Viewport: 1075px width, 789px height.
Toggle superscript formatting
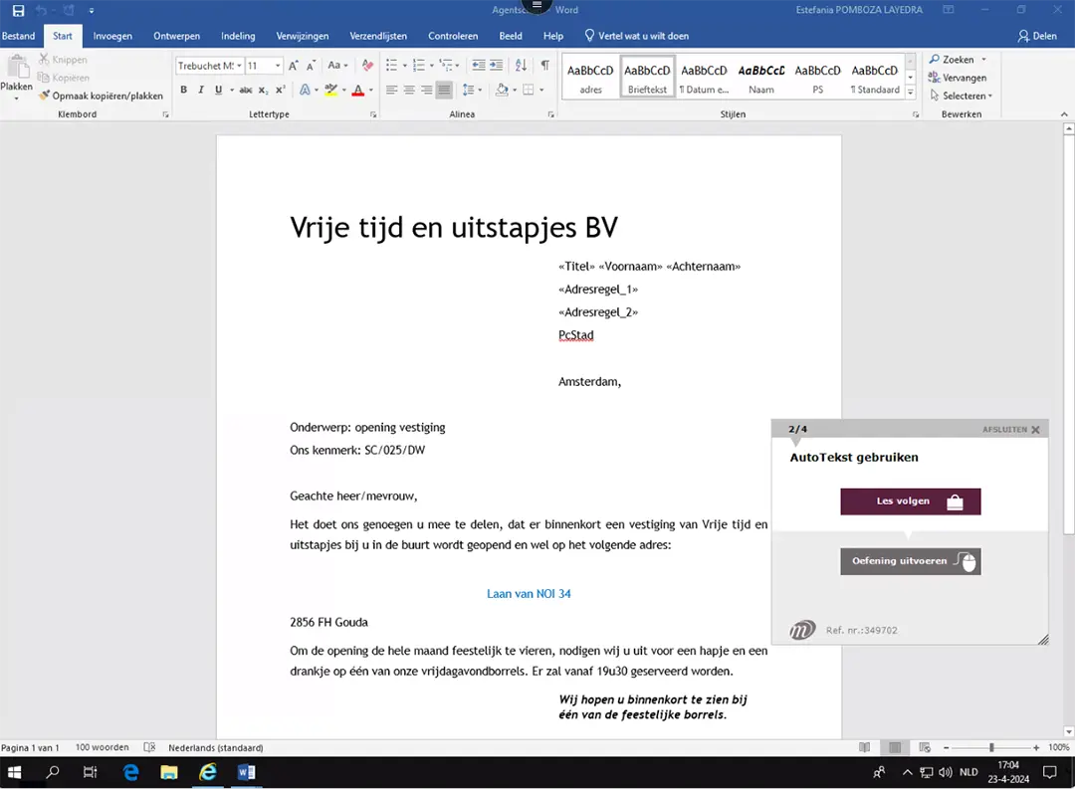tap(281, 90)
